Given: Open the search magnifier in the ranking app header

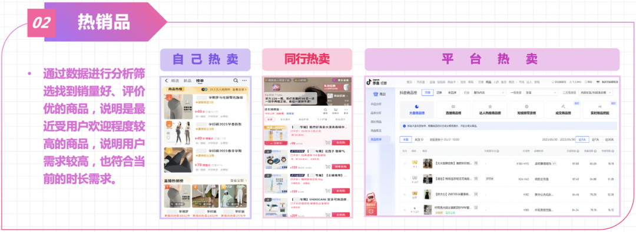Looking at the screenshot, I should [x=236, y=80].
